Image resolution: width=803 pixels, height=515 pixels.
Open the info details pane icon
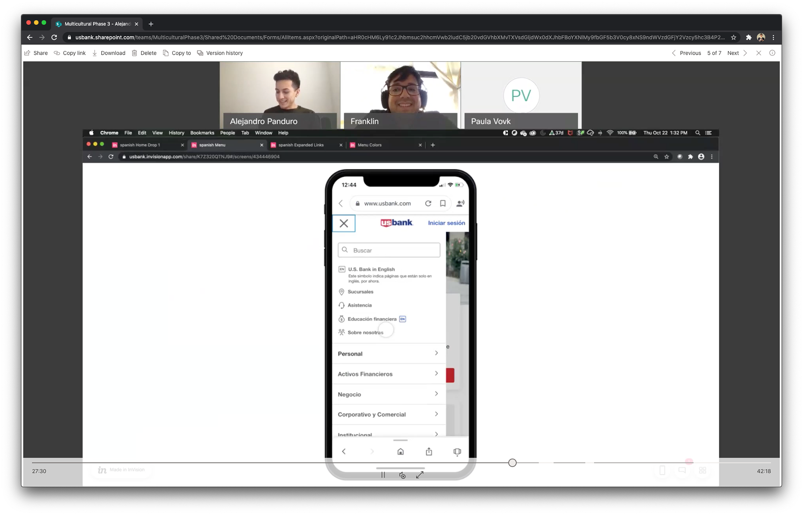point(772,53)
